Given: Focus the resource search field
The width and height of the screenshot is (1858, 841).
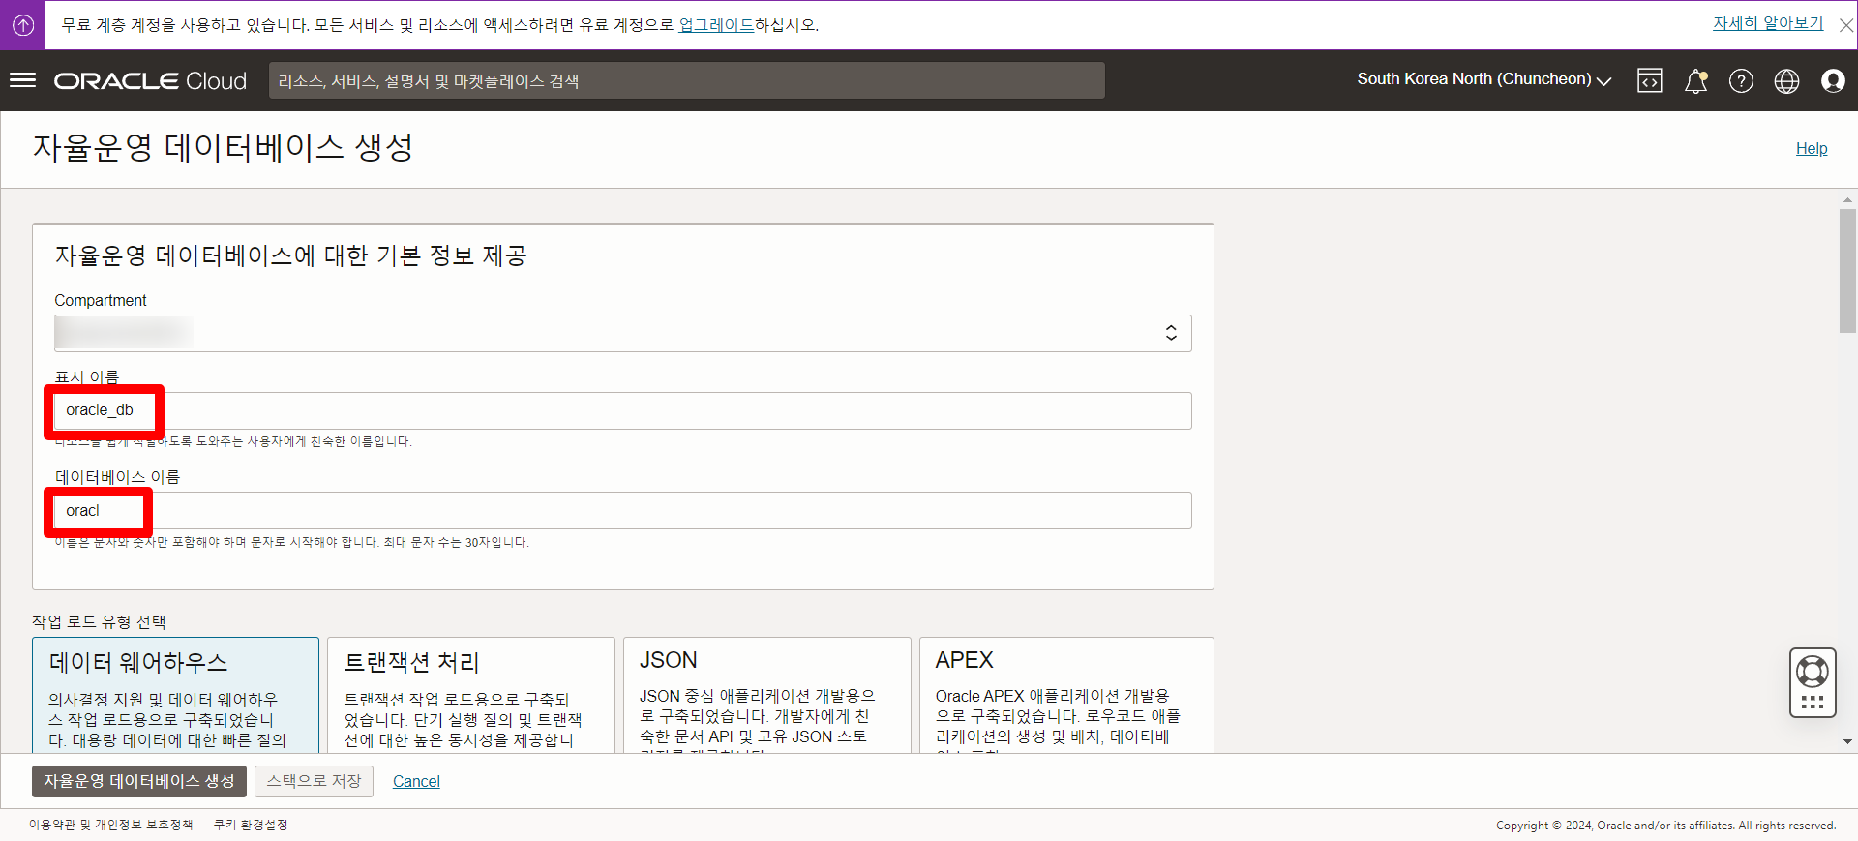Looking at the screenshot, I should pyautogui.click(x=687, y=80).
